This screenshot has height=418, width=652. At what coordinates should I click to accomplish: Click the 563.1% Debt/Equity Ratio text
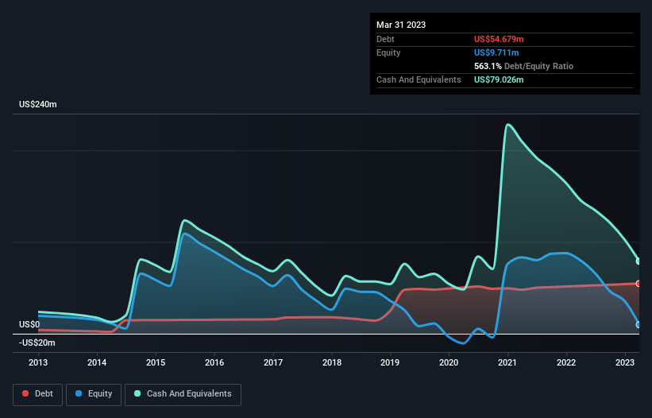coord(523,66)
